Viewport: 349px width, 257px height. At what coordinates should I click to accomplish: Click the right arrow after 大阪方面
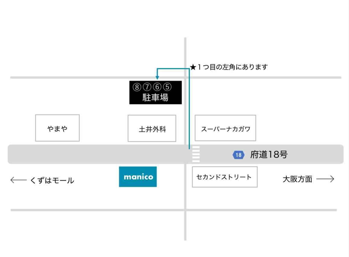(x=325, y=179)
